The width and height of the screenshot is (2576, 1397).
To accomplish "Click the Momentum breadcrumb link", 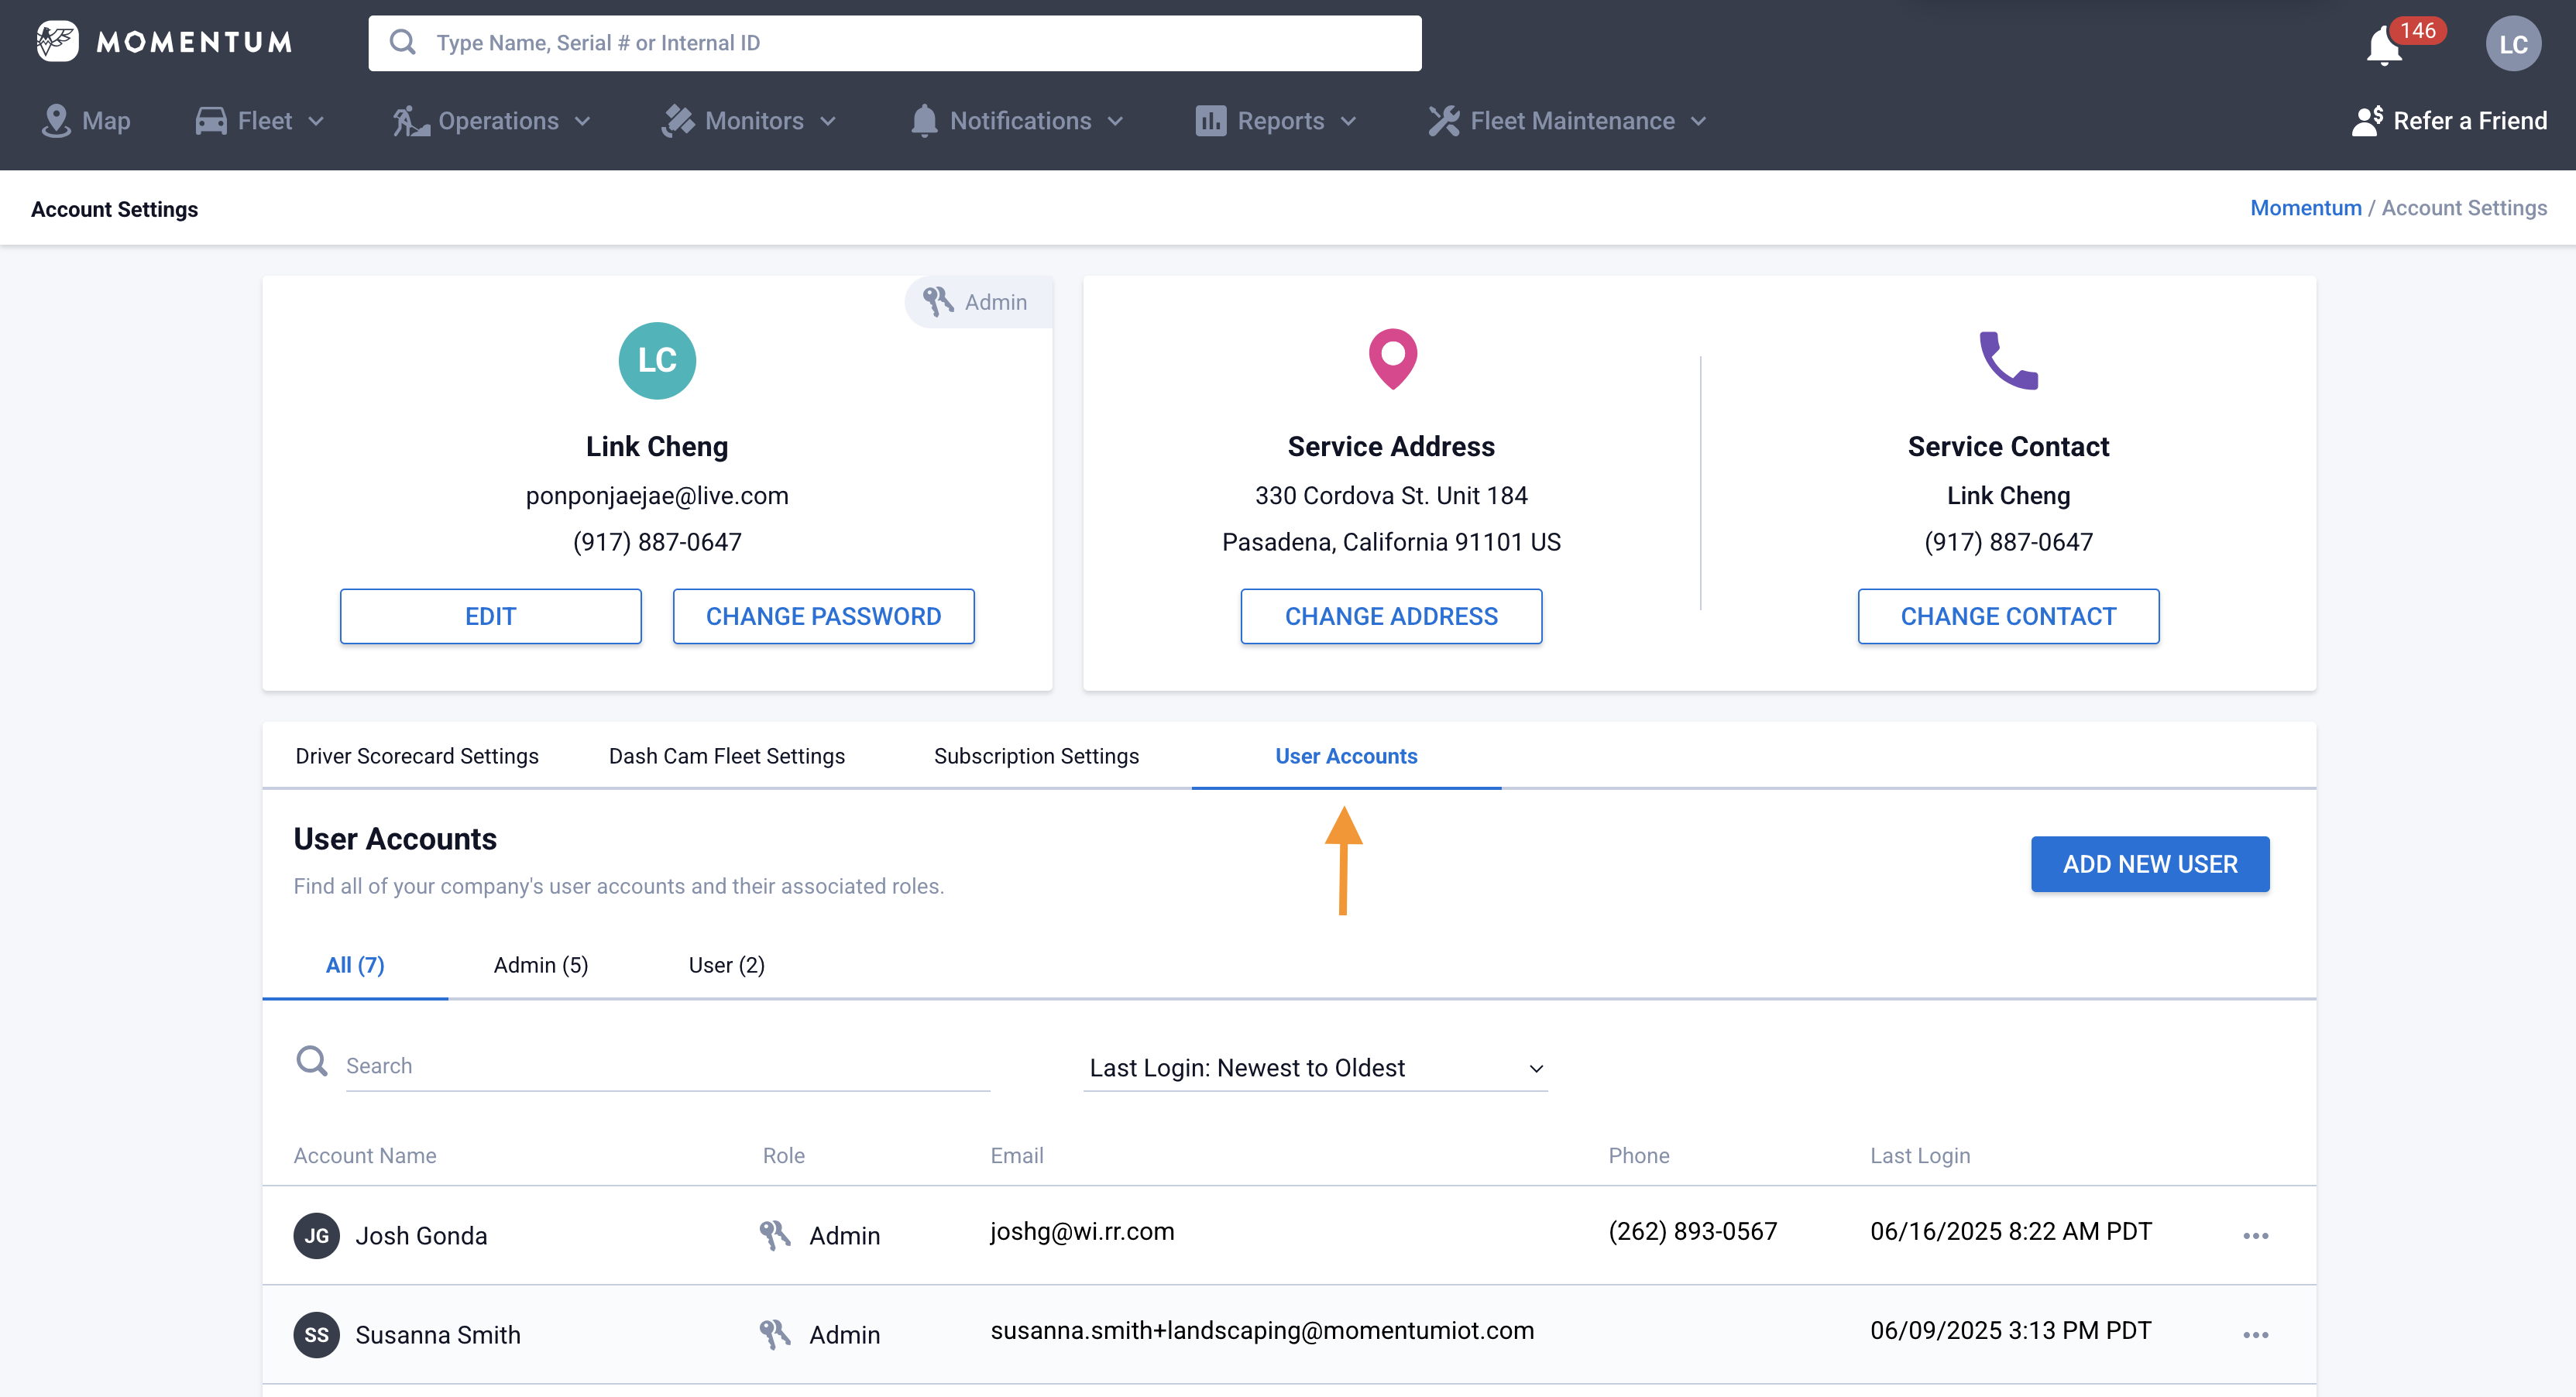I will tap(2305, 208).
